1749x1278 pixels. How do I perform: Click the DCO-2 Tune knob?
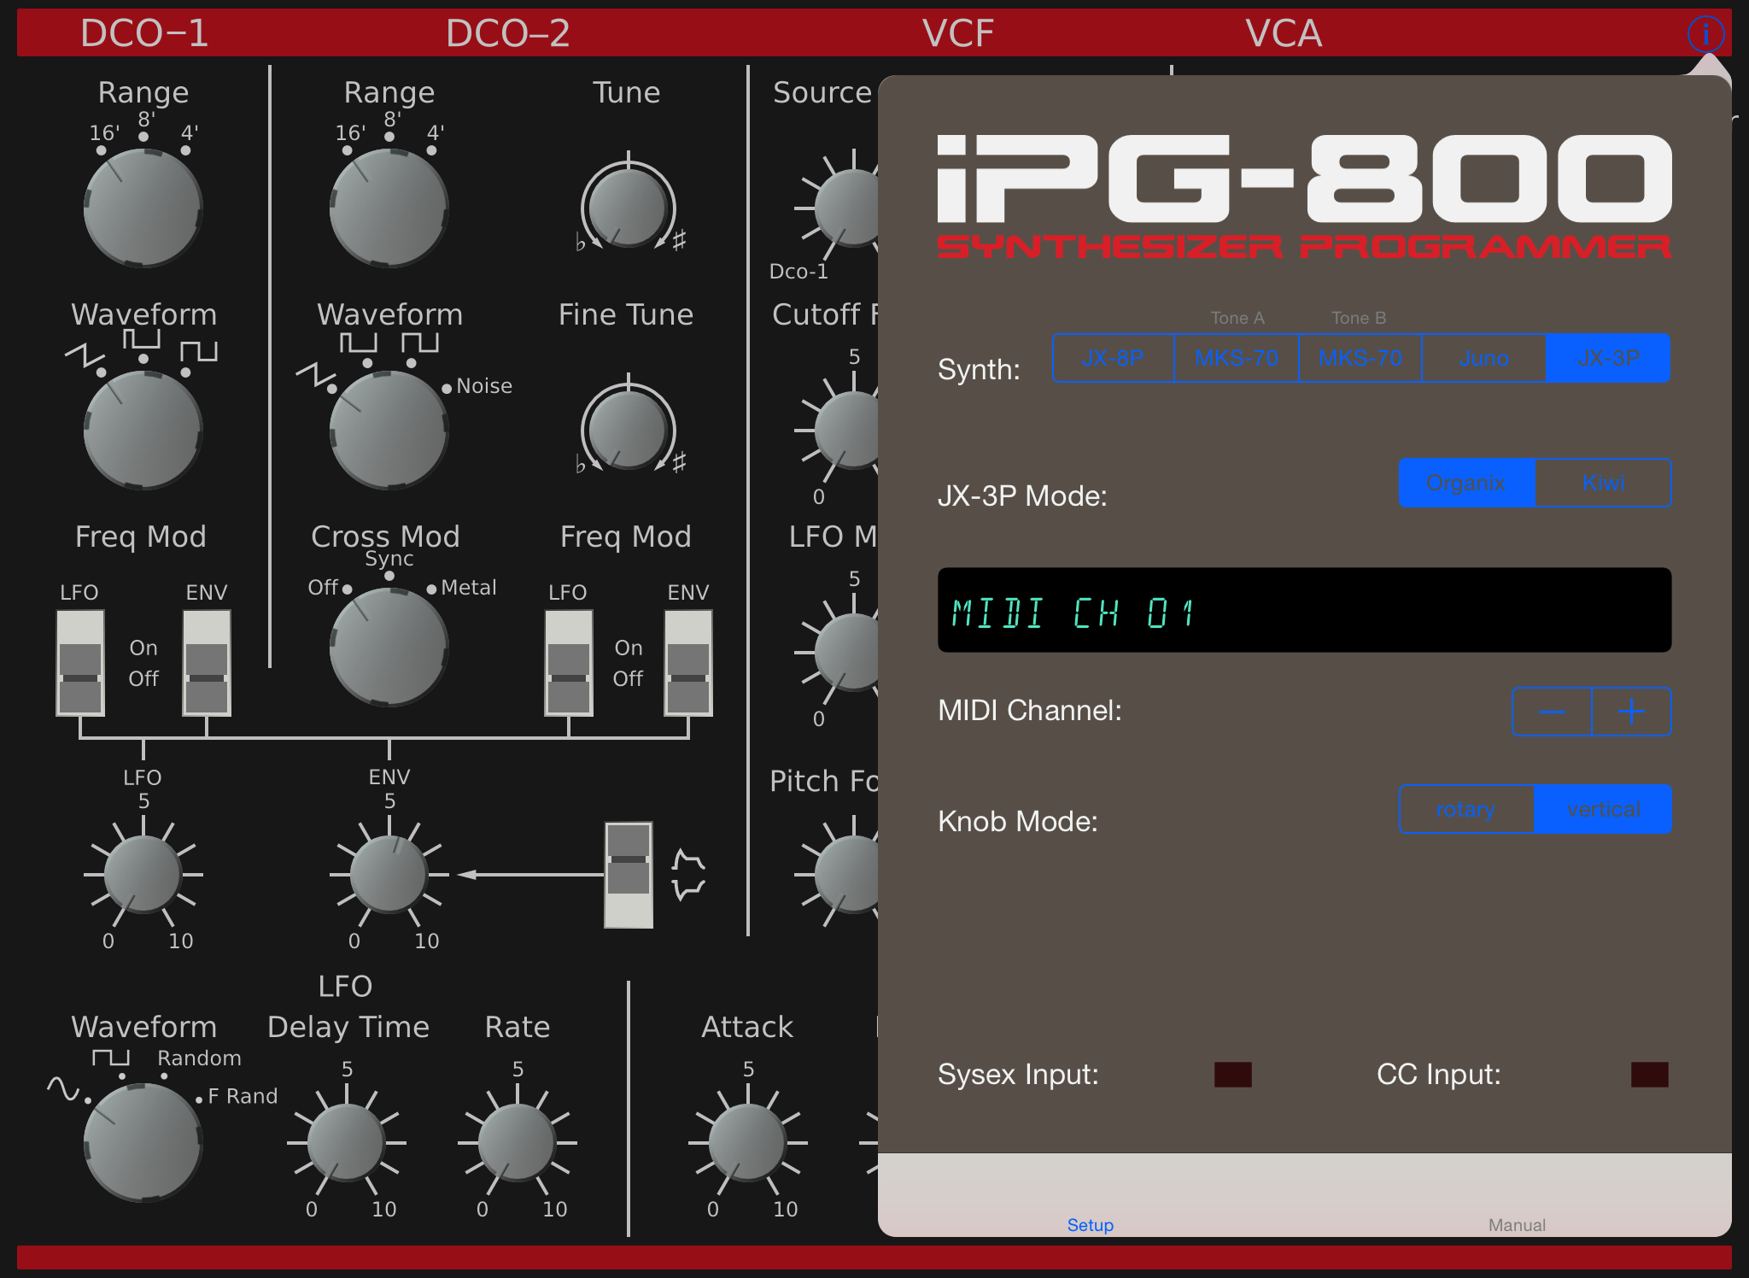628,208
